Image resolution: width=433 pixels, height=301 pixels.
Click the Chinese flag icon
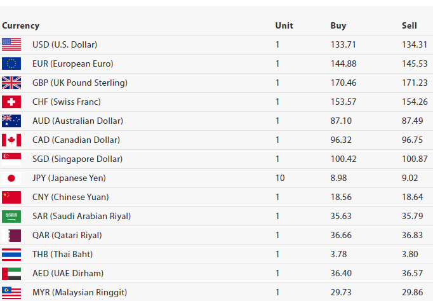pyautogui.click(x=11, y=197)
